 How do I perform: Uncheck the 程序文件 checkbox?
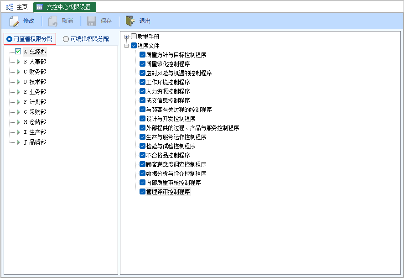pyautogui.click(x=134, y=46)
